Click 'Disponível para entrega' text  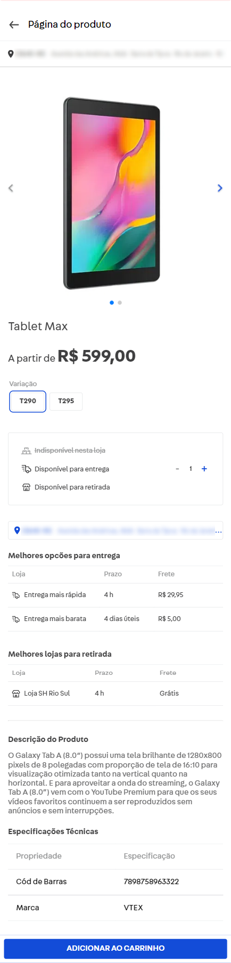point(72,469)
